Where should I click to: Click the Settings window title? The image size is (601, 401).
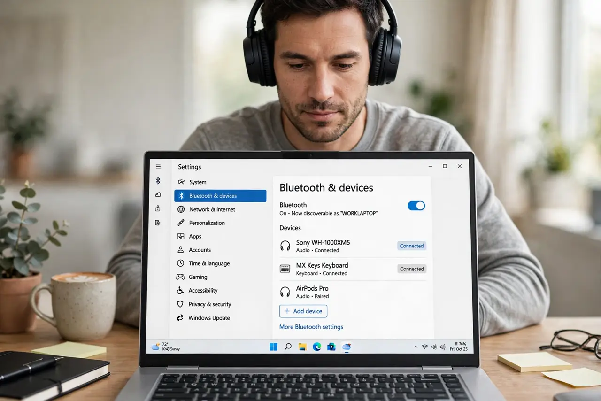click(x=190, y=167)
